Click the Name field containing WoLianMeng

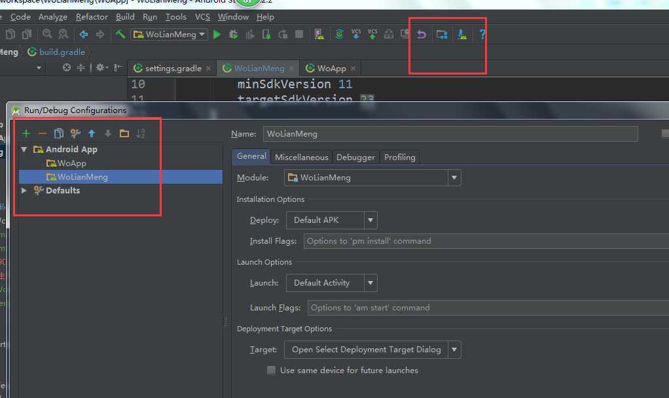point(450,134)
